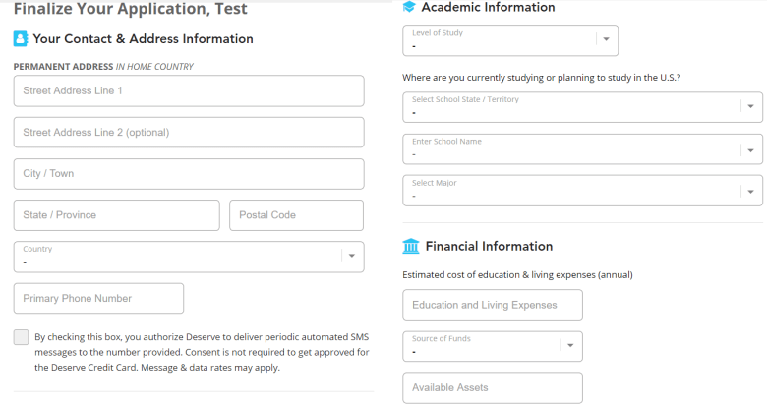
Task: Open the Select Major dropdown
Action: pos(582,191)
